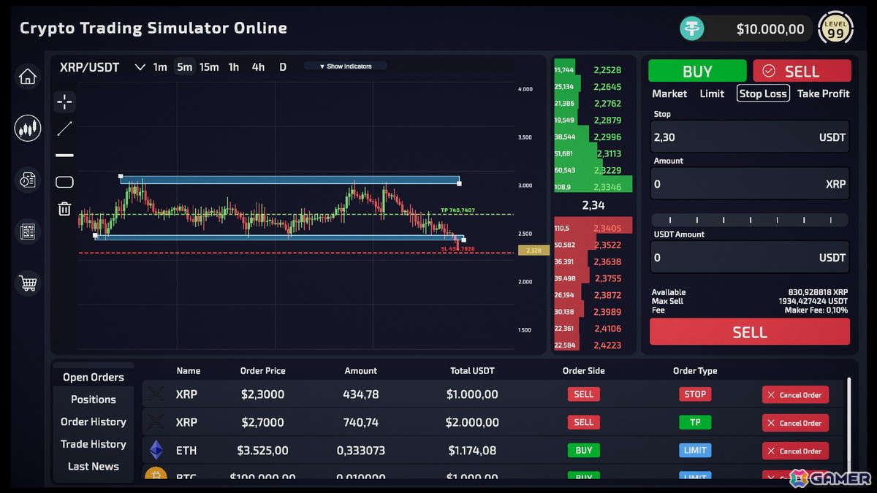The height and width of the screenshot is (493, 877).
Task: Click the upper blue resistance zone rectangle
Action: pos(289,180)
